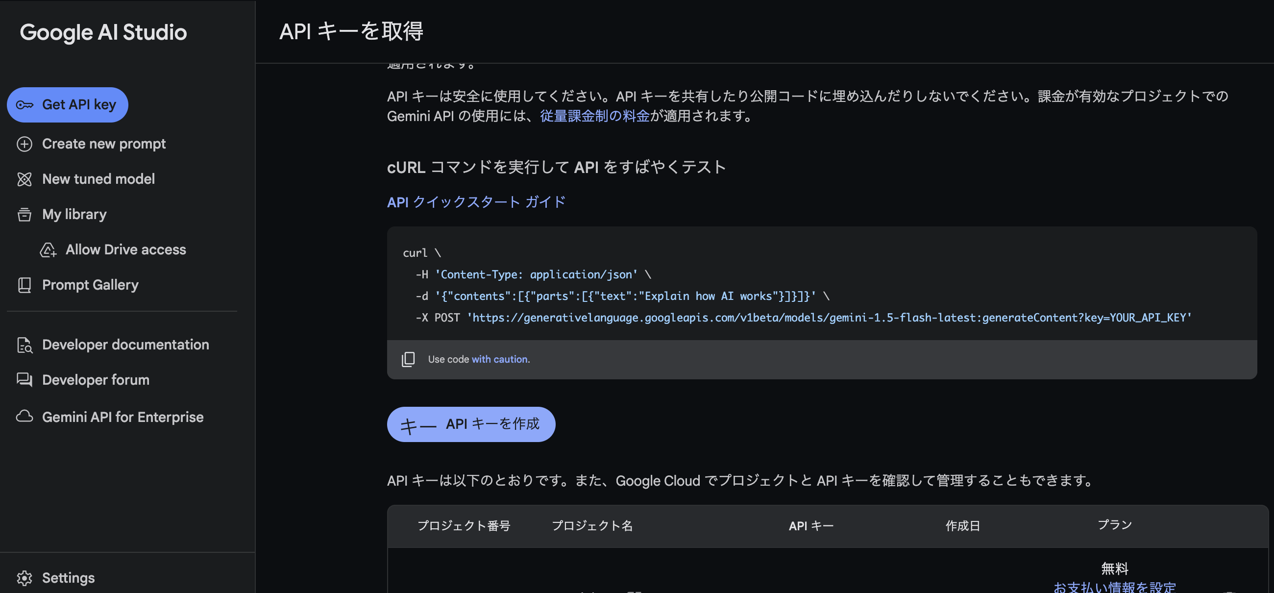The height and width of the screenshot is (593, 1274).
Task: Click the Prompt Gallery book icon
Action: coord(24,285)
